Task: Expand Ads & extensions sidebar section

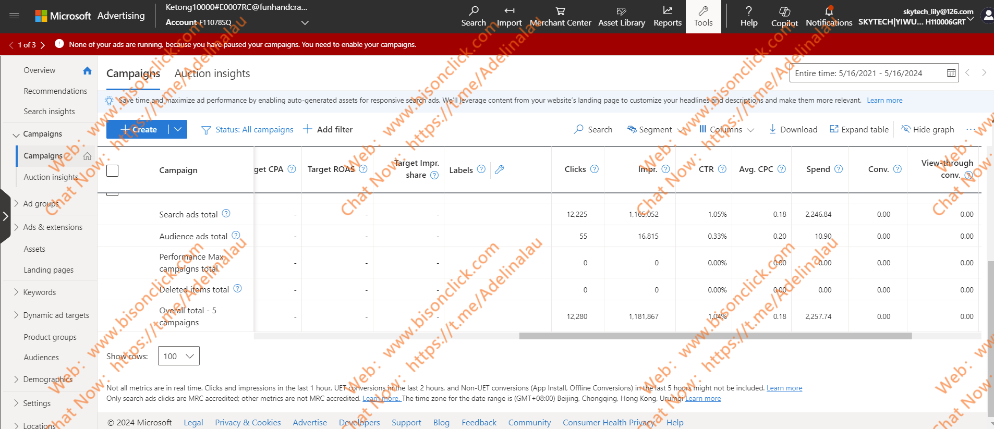Action: pos(16,227)
